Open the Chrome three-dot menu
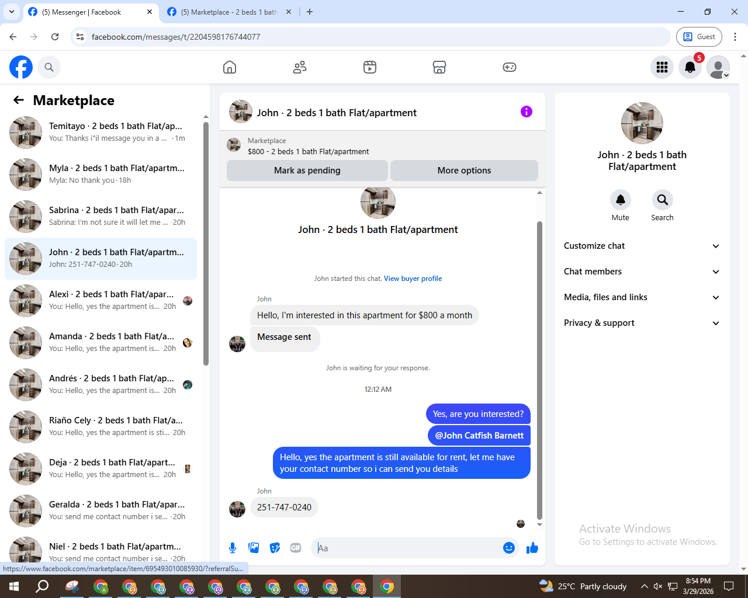 pyautogui.click(x=735, y=37)
